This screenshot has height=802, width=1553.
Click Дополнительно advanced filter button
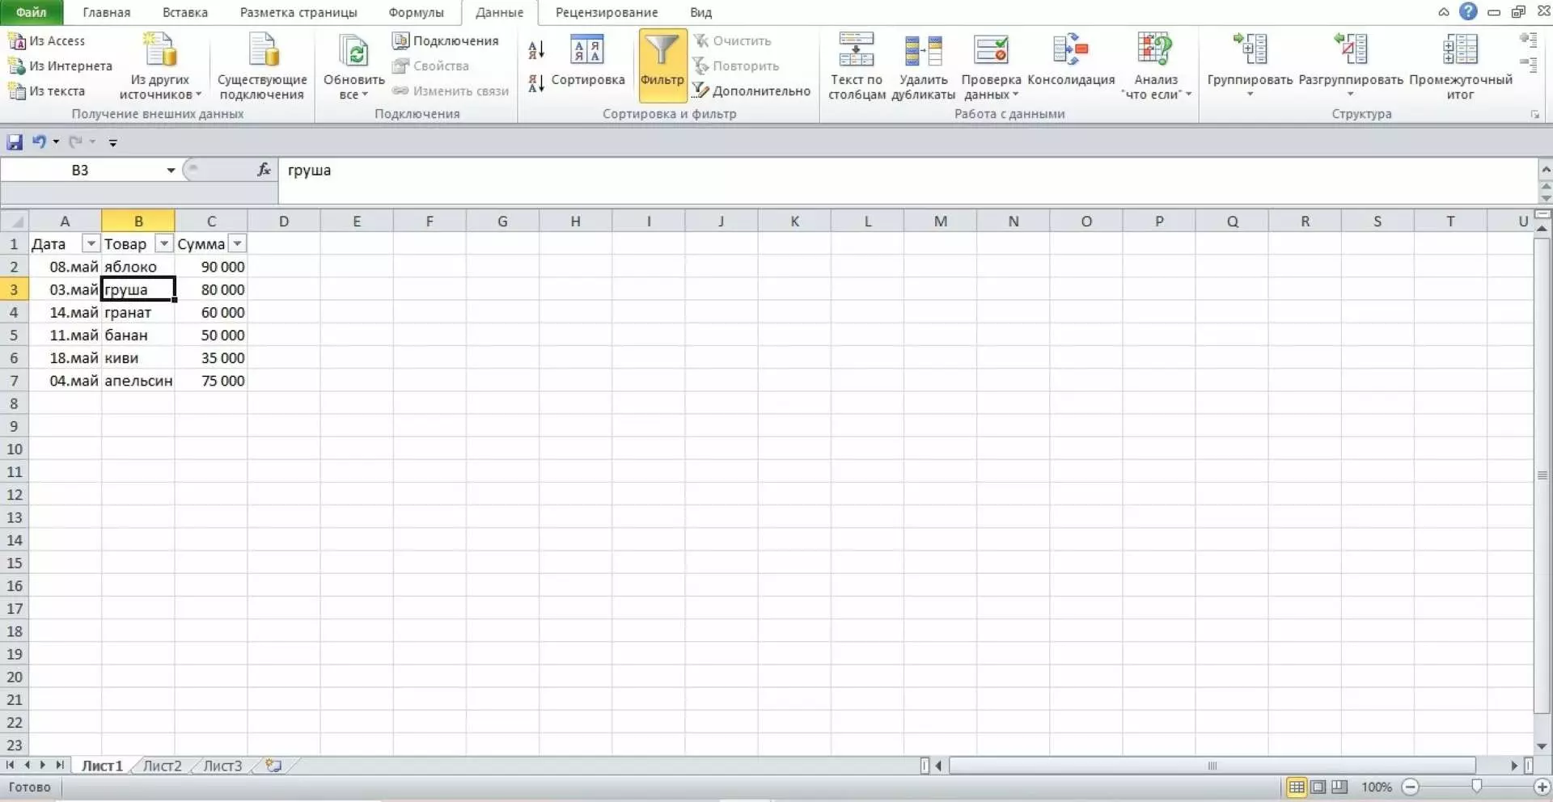click(x=751, y=91)
